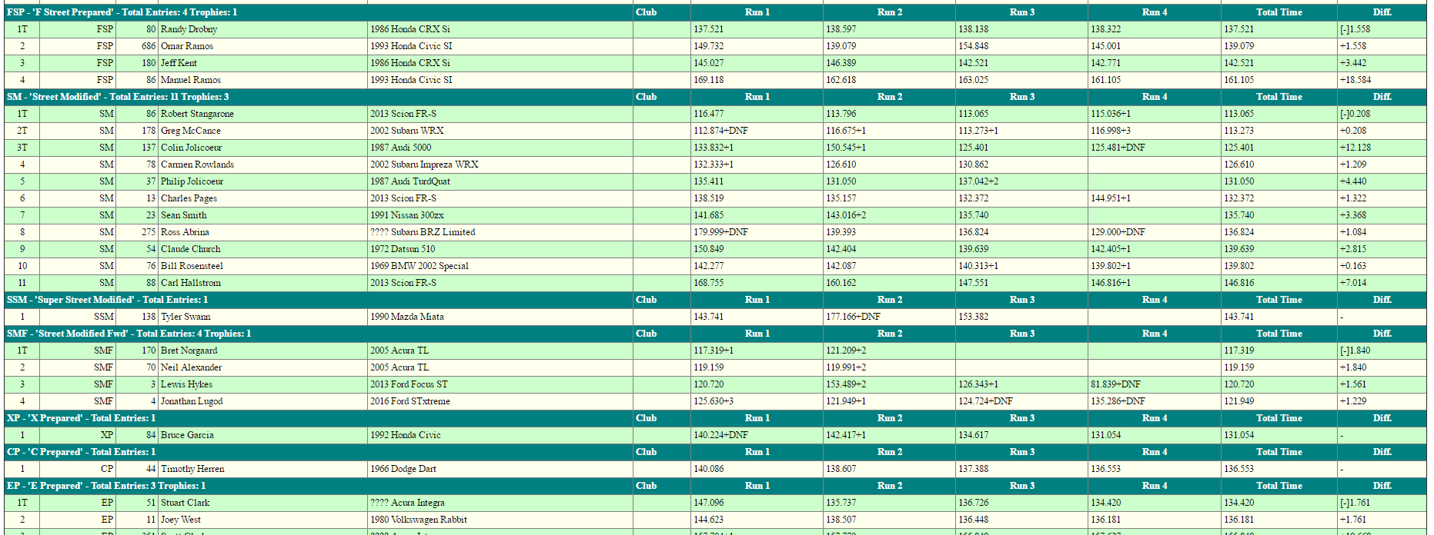Click Bruce Garcia's name in the XP class
Viewport: 1434px width, 535px height.
[187, 435]
